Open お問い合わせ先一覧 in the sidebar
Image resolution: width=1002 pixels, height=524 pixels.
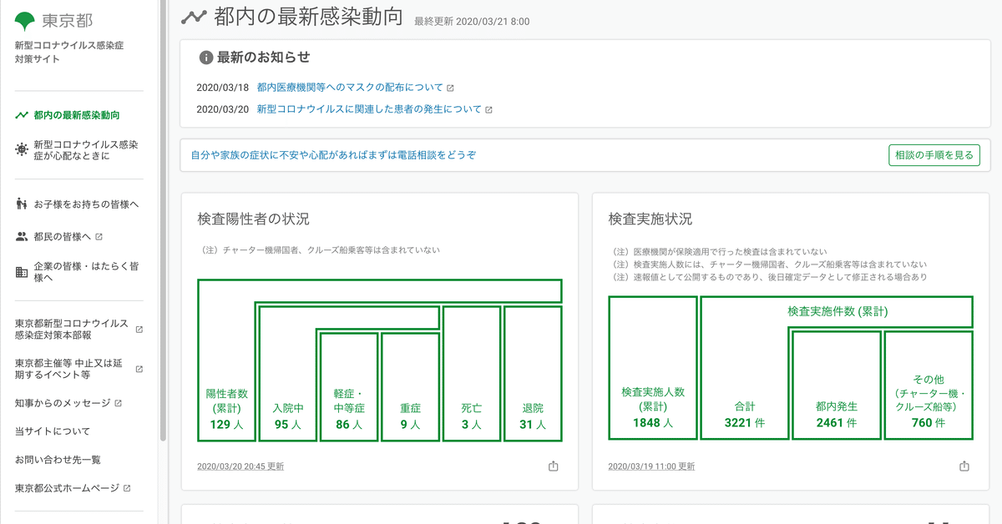click(x=58, y=460)
